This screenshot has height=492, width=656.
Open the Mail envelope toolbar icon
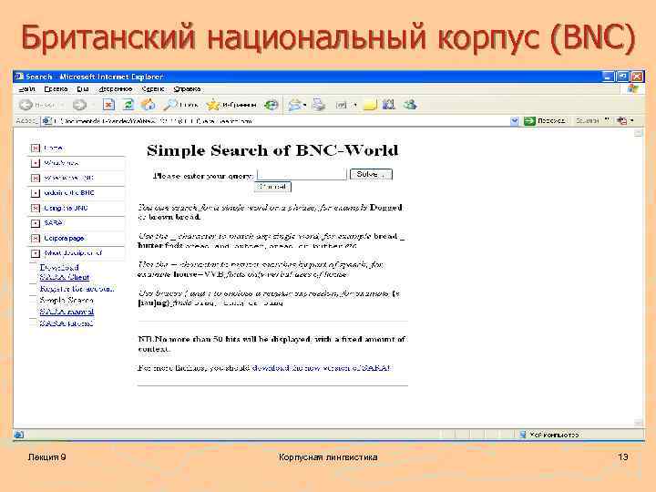[294, 105]
